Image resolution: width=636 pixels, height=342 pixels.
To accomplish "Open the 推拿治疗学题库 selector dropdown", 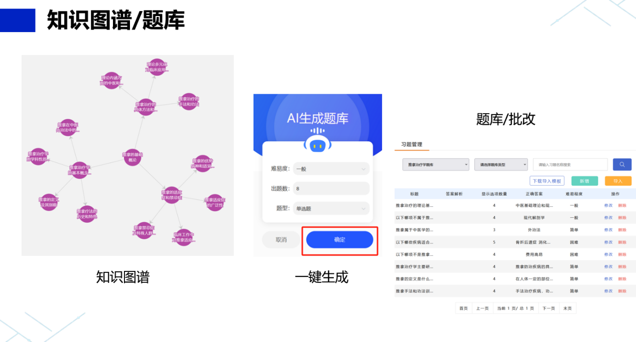I will [435, 164].
